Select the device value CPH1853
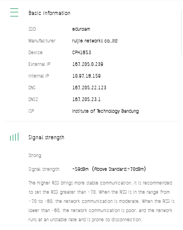Screen dimensions: 183x230 point(82,52)
